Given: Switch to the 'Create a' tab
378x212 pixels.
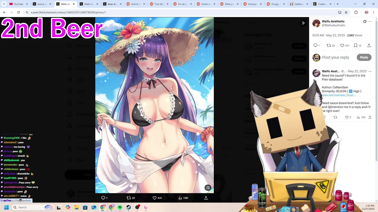Looking at the screenshot, I should click(x=323, y=4).
